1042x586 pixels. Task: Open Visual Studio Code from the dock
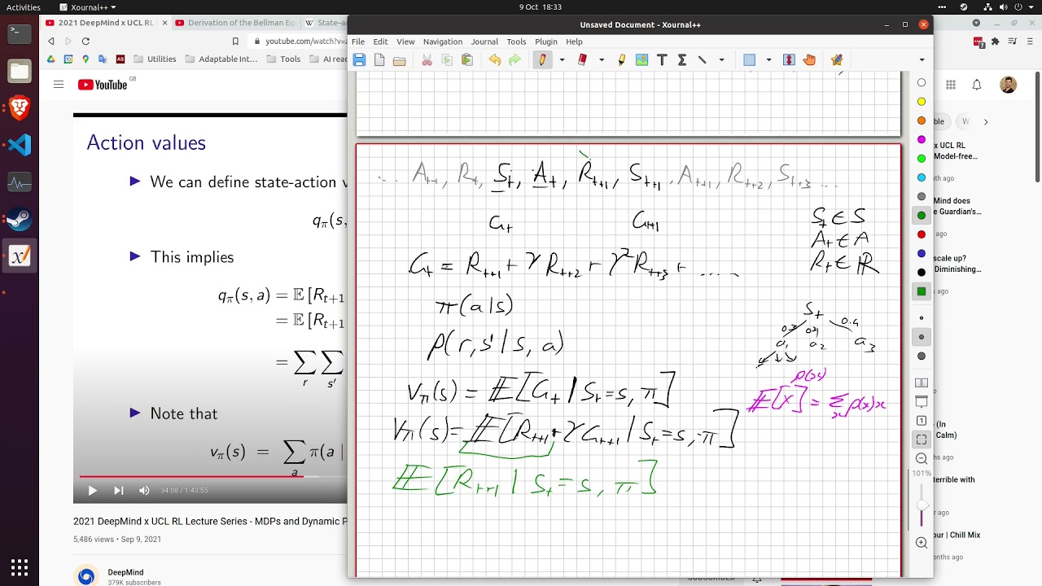(20, 145)
